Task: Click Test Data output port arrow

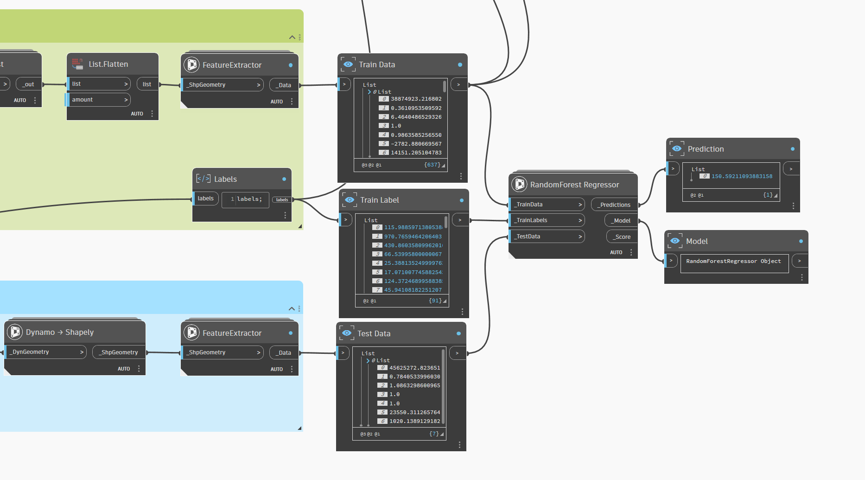Action: click(x=457, y=353)
